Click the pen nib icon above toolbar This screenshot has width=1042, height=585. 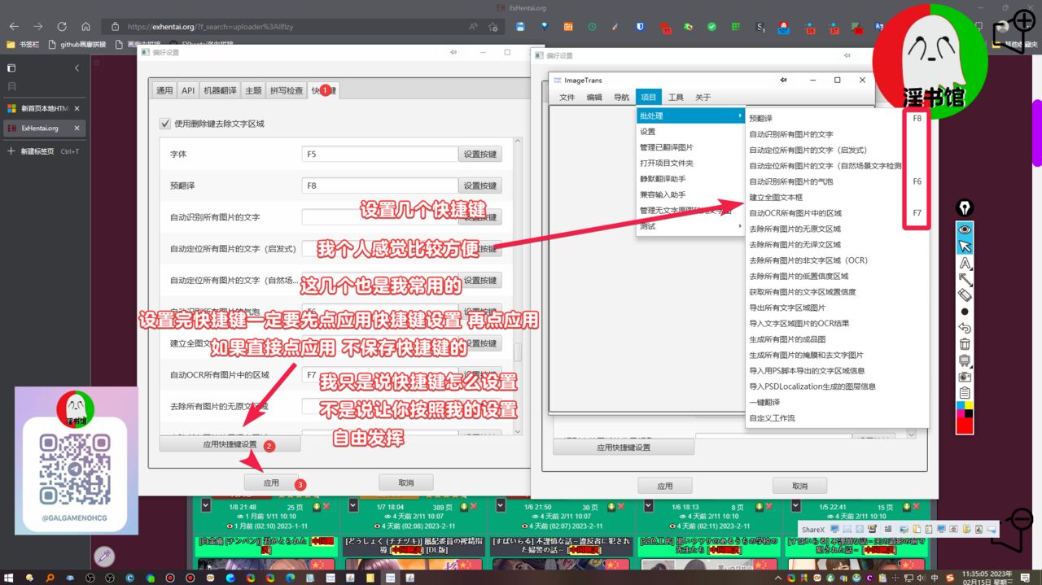[x=965, y=208]
